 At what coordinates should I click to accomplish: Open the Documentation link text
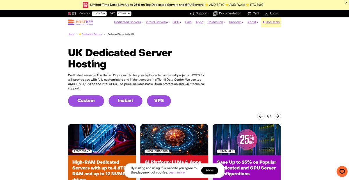coord(230,13)
